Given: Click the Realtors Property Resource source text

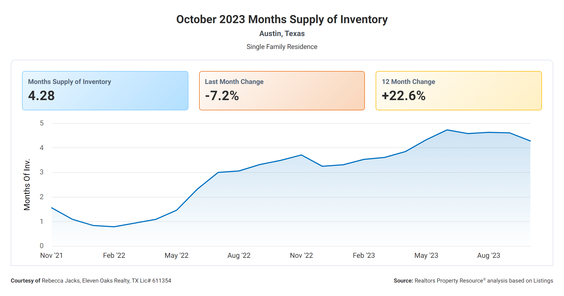Looking at the screenshot, I should [x=473, y=281].
